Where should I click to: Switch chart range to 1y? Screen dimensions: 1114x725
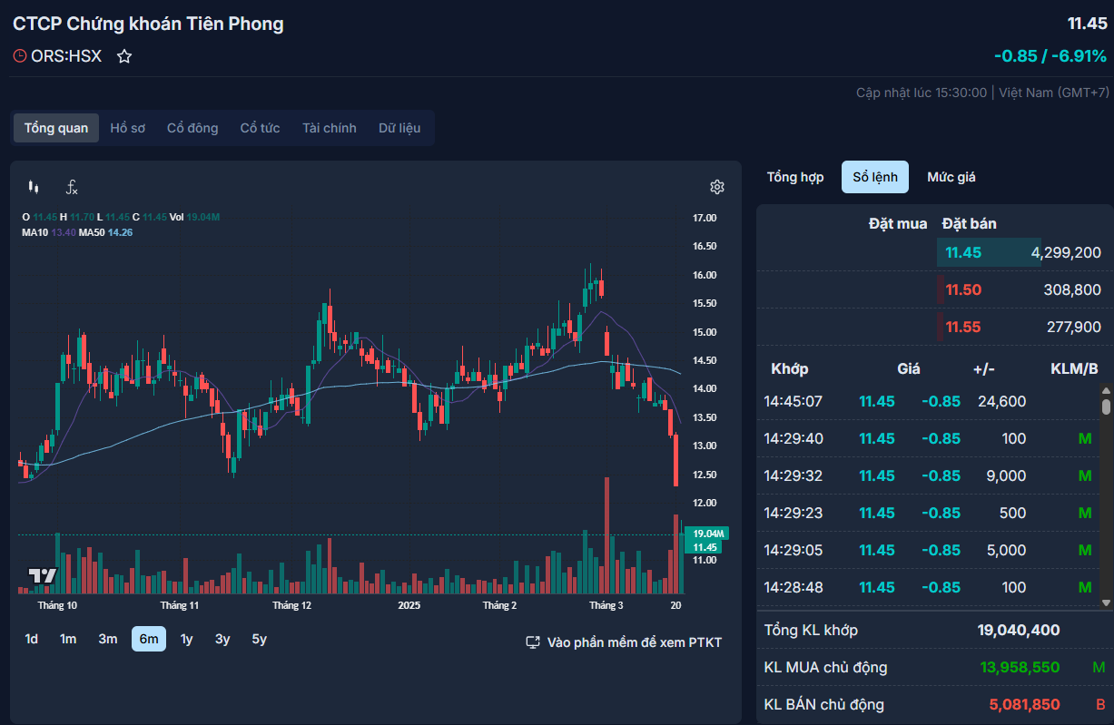coord(186,639)
